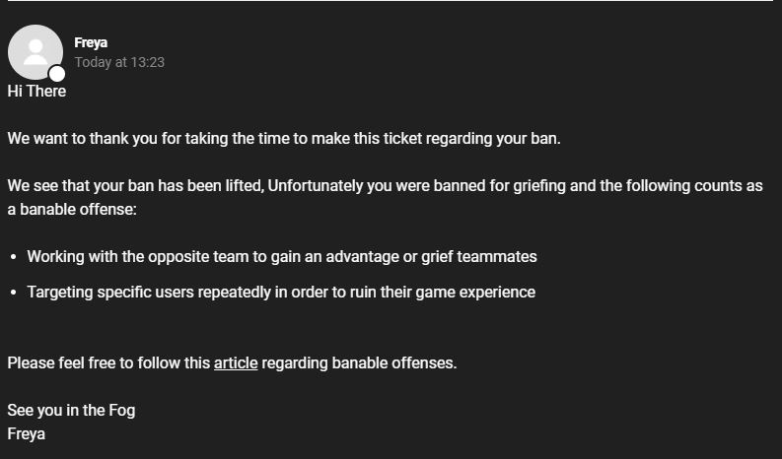Image resolution: width=782 pixels, height=459 pixels.
Task: Click the bullet dot before 'Working with'
Action: [13, 257]
